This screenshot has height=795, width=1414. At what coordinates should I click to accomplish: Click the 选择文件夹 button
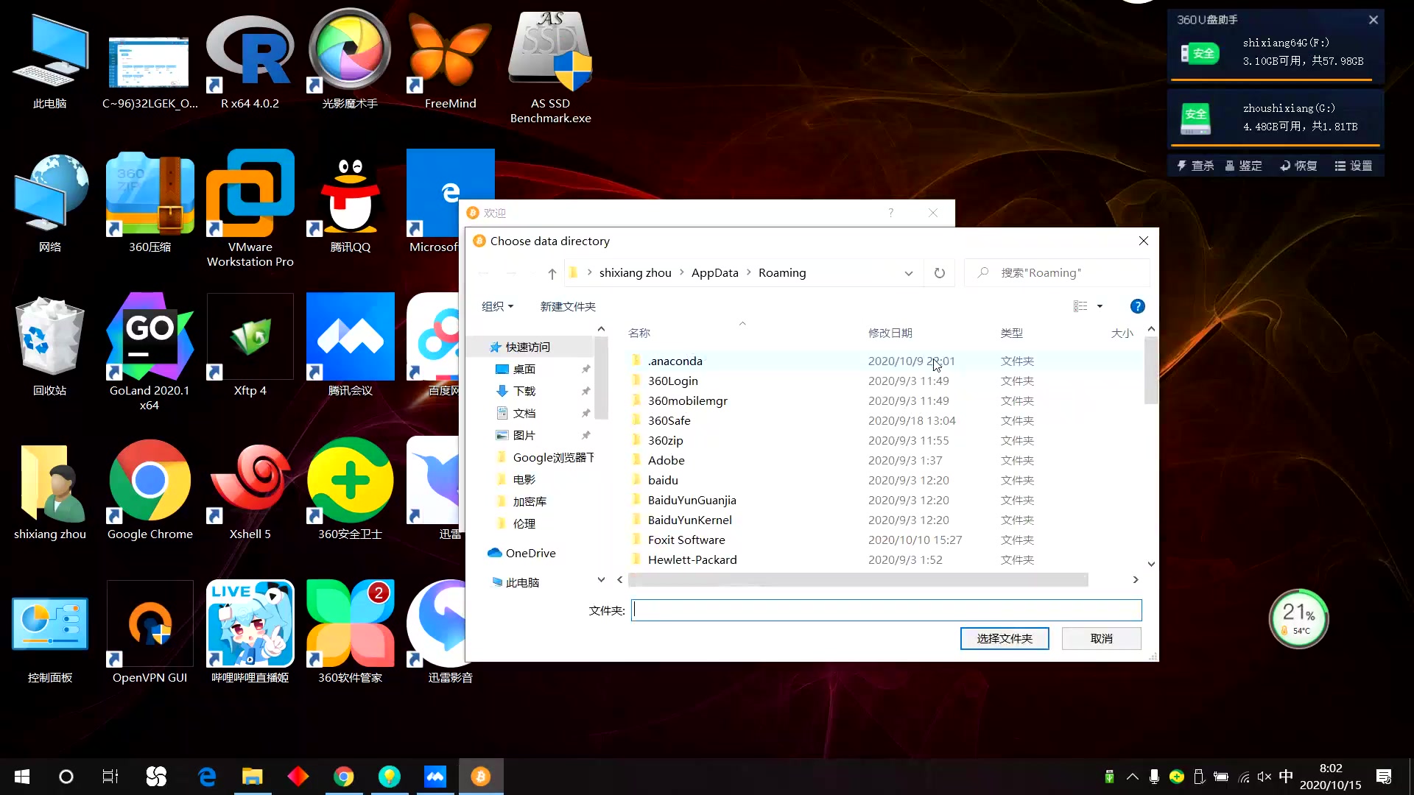(1004, 638)
